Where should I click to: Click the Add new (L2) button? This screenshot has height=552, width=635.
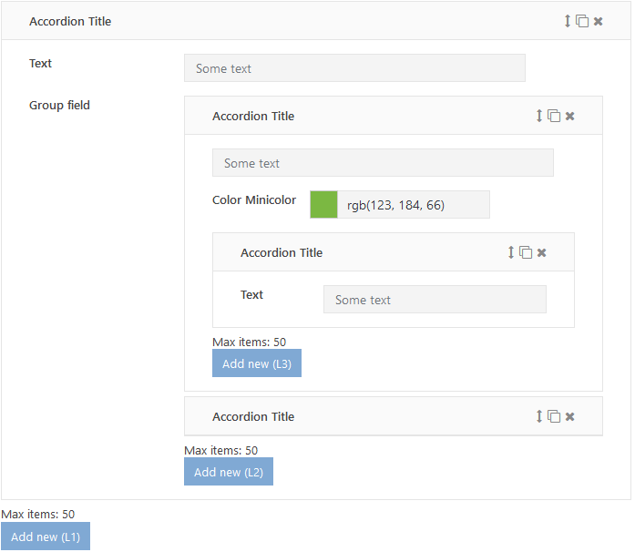point(230,474)
